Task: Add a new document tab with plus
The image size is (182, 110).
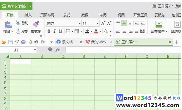Action: click(177, 42)
